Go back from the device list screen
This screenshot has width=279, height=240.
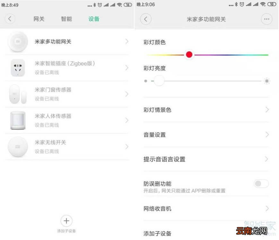point(10,19)
